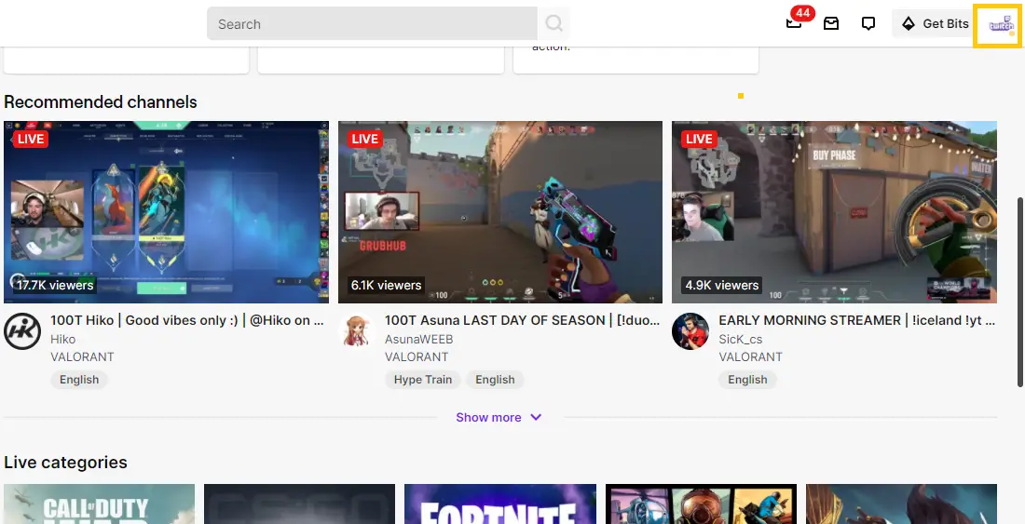The image size is (1025, 524).
Task: Select the Hype Train tag
Action: point(423,380)
